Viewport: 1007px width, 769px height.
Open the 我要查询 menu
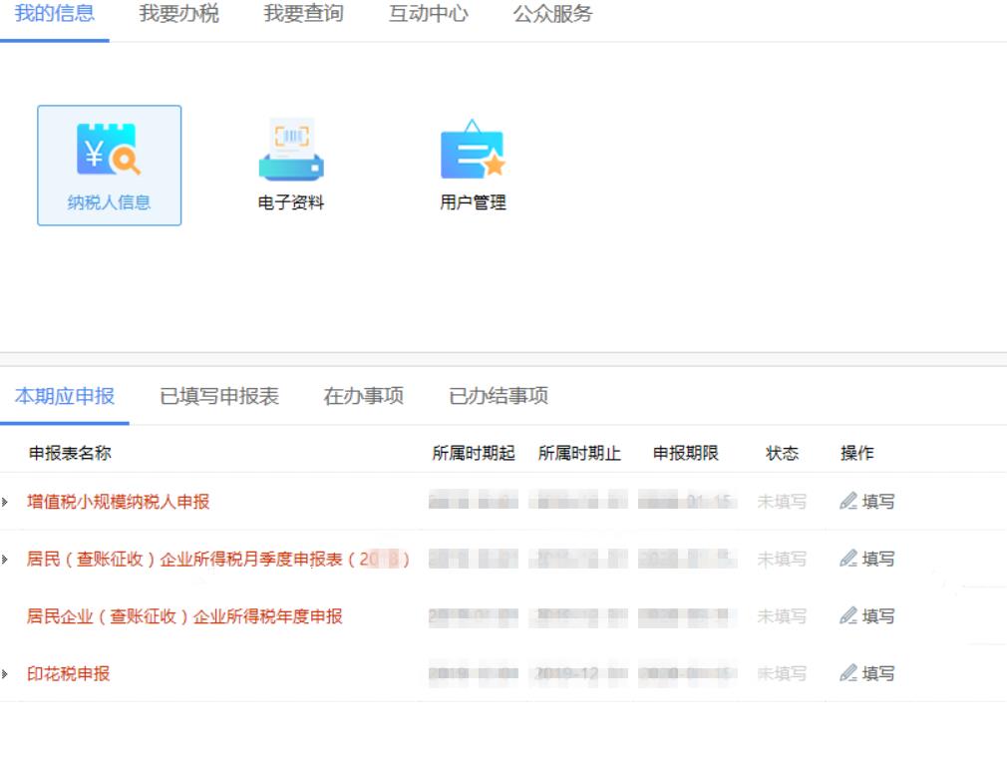click(x=303, y=14)
